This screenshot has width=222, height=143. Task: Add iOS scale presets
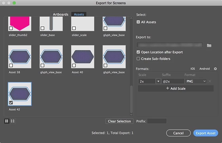(193, 69)
